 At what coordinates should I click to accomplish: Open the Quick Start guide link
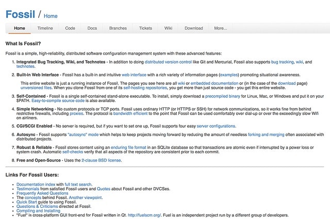(26, 202)
